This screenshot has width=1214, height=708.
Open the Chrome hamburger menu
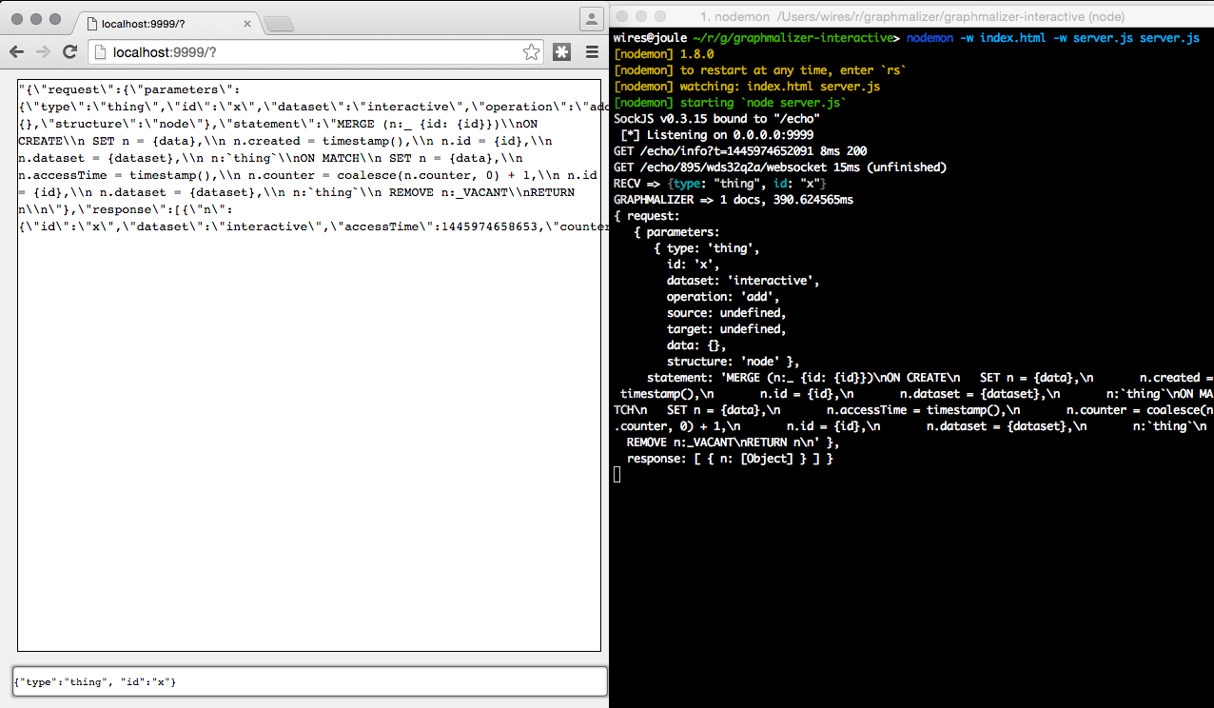pyautogui.click(x=591, y=52)
